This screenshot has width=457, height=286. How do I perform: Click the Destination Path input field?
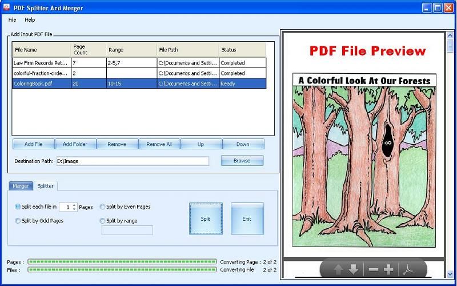tap(133, 161)
